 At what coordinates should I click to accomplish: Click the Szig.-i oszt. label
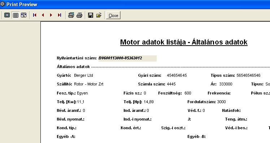pyautogui.click(x=173, y=128)
